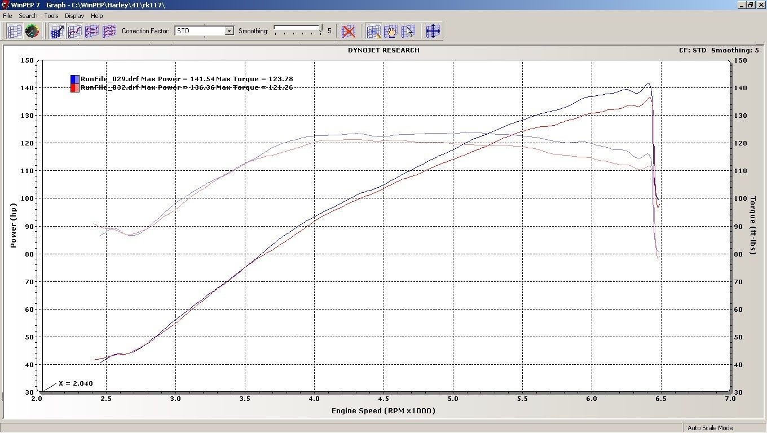This screenshot has height=433, width=767.
Task: Expand the Correction Factor dropdown arrow
Action: pyautogui.click(x=229, y=31)
